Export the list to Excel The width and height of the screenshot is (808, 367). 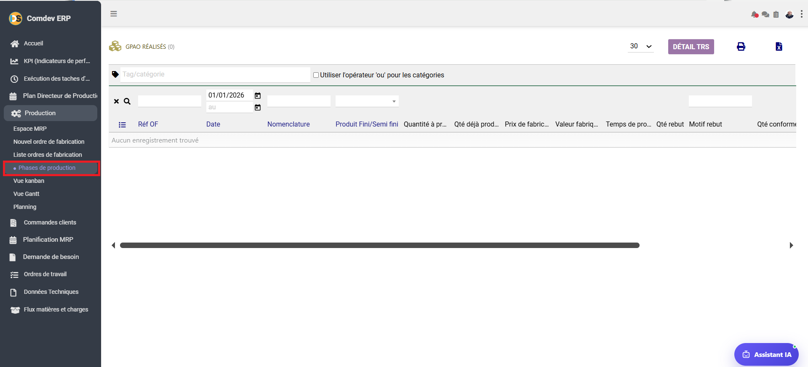(779, 47)
